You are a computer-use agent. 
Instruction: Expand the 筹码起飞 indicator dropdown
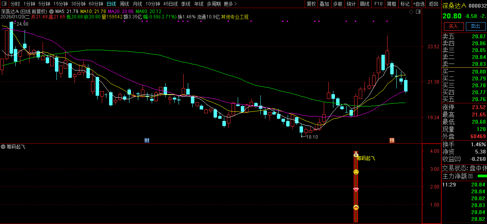[3, 147]
